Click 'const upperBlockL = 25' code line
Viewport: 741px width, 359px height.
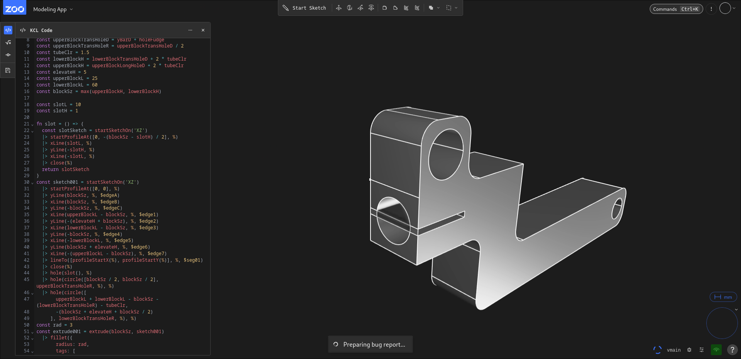(67, 78)
